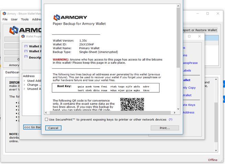Screen dimensions: 225x164
Task: Minimize the main Armory window
Action: [198, 13]
